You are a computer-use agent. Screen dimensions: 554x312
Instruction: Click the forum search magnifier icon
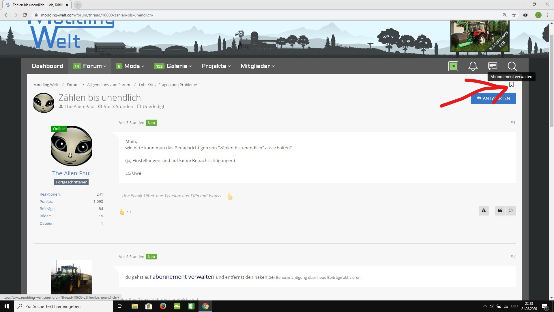tap(512, 66)
